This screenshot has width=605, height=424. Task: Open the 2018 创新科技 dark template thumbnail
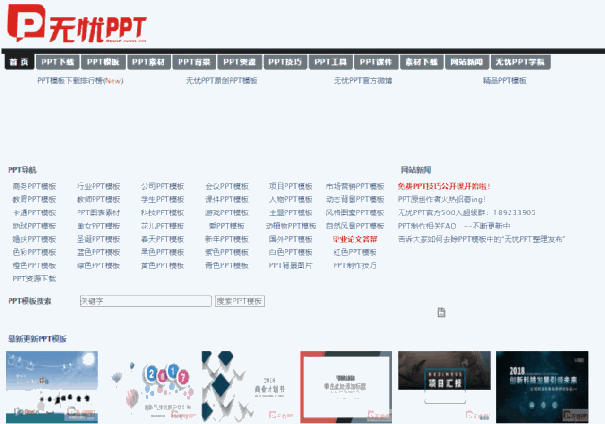pyautogui.click(x=543, y=387)
